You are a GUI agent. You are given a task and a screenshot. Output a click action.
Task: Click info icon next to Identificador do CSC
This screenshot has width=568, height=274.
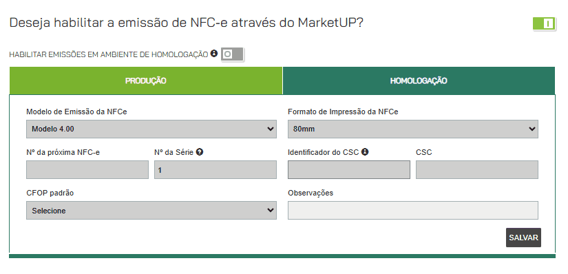(x=365, y=152)
